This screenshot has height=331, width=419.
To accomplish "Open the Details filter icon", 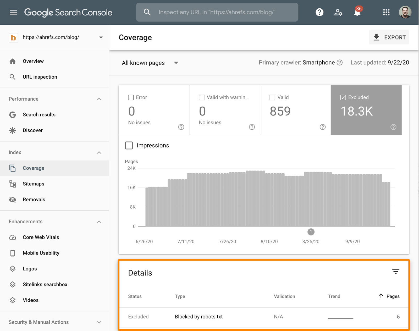I will tap(396, 272).
